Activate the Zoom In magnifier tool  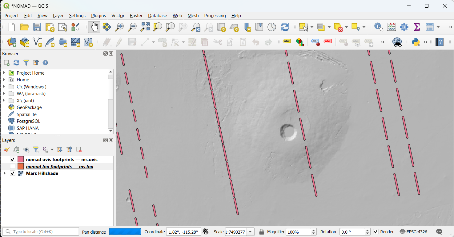tap(119, 27)
